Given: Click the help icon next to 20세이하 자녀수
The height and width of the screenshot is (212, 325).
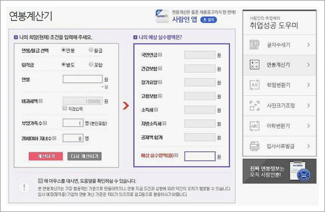Looking at the screenshot, I should [x=54, y=138].
